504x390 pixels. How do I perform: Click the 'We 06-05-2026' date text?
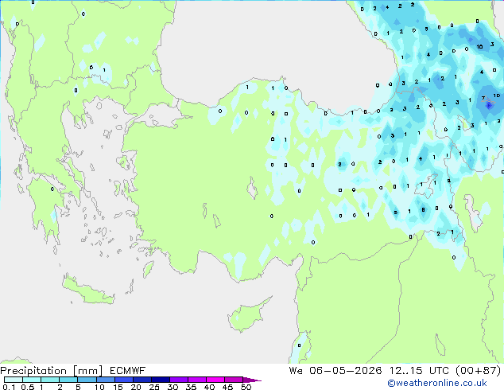click(x=335, y=371)
